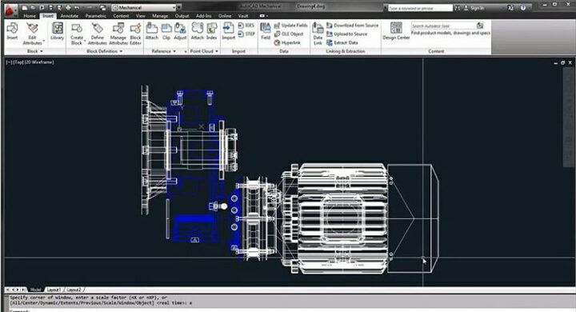Image resolution: width=576 pixels, height=312 pixels.
Task: Click the Clip reference icon
Action: [166, 31]
